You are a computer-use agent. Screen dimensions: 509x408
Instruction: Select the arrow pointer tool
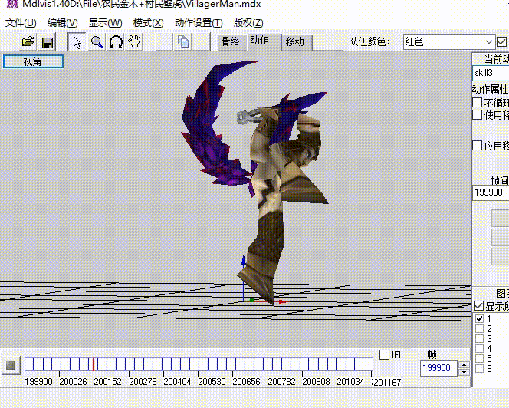[x=77, y=42]
